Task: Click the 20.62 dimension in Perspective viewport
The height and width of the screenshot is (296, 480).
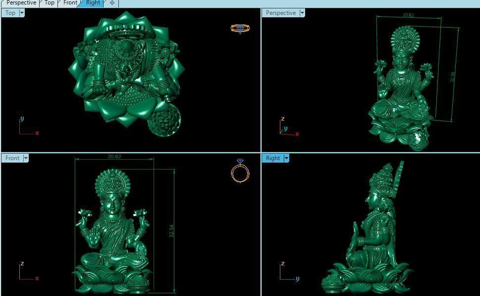Action: point(408,15)
